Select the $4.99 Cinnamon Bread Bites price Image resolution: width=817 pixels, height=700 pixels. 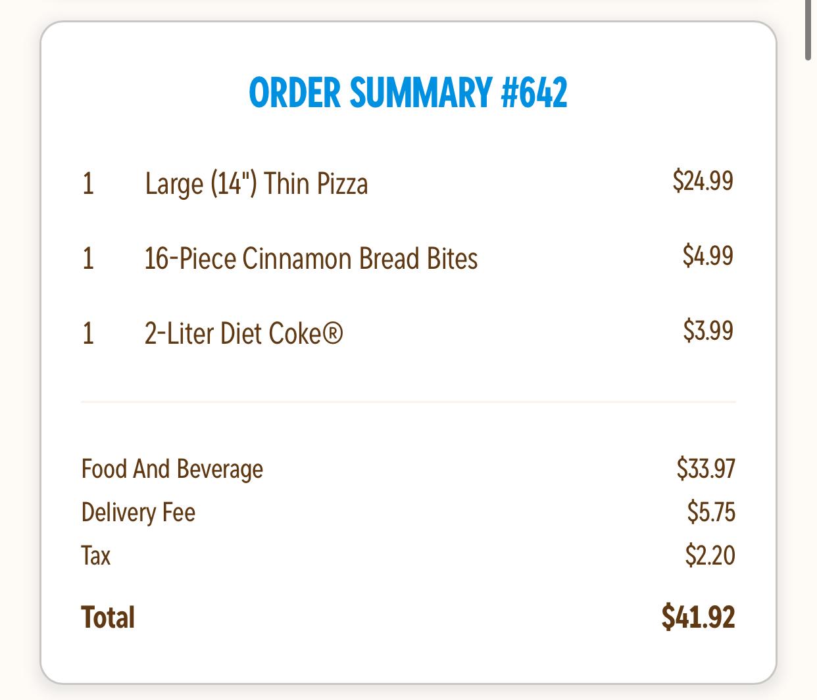(x=708, y=255)
